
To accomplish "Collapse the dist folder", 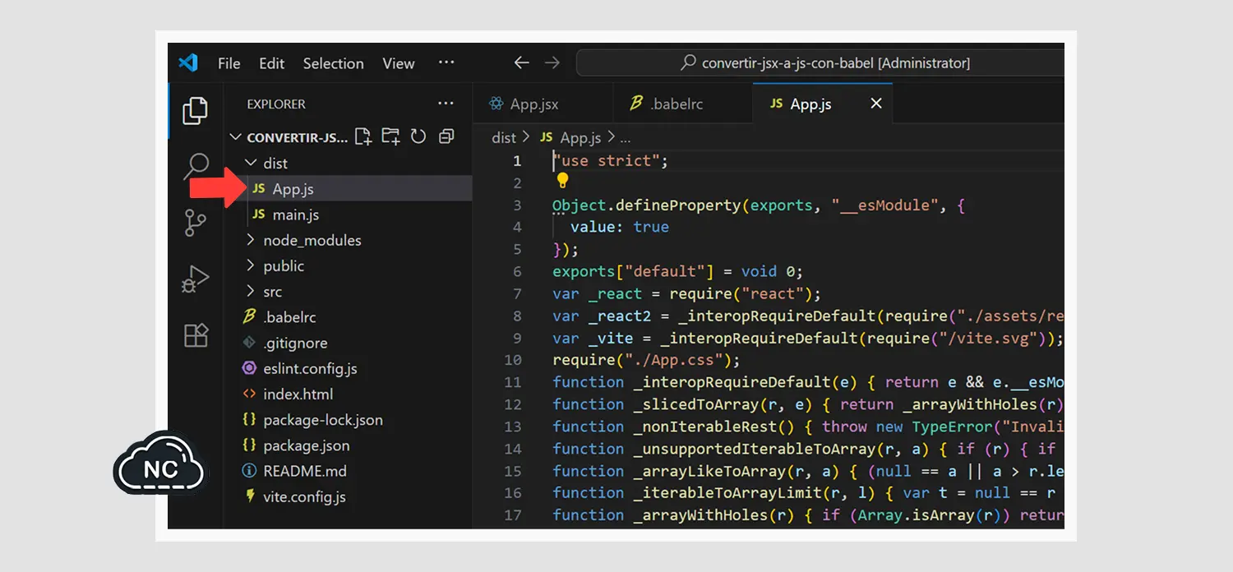I will tap(275, 163).
